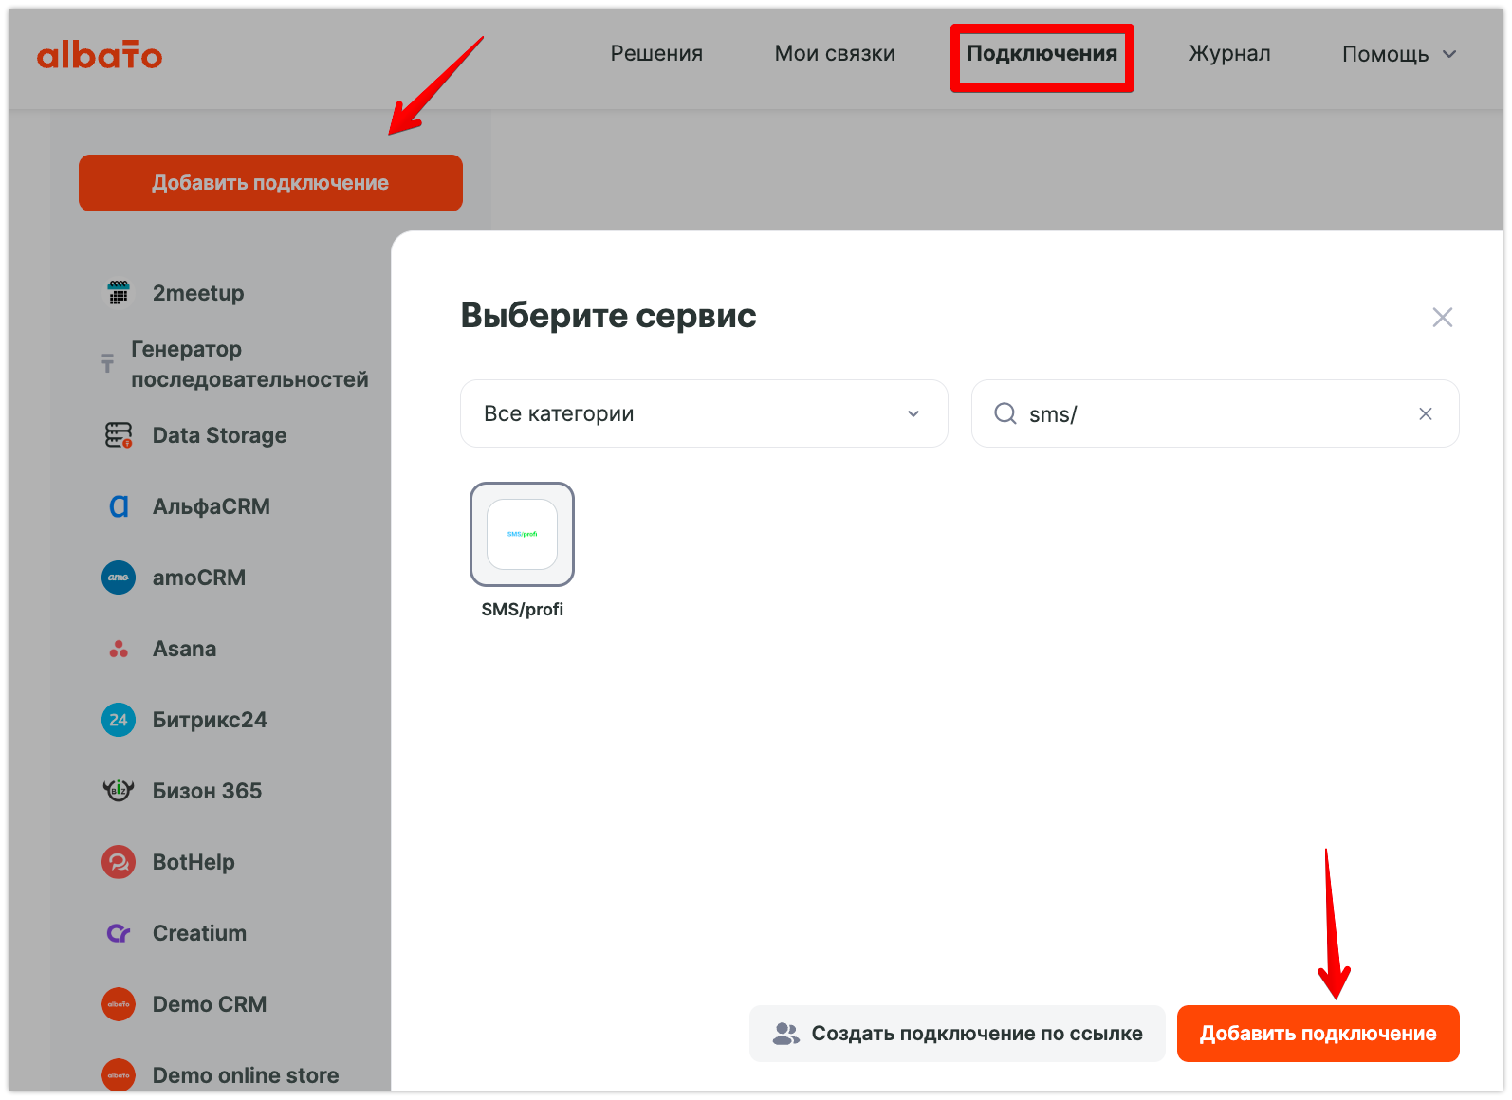The height and width of the screenshot is (1100, 1512).
Task: Clear the search field with X
Action: point(1425,413)
